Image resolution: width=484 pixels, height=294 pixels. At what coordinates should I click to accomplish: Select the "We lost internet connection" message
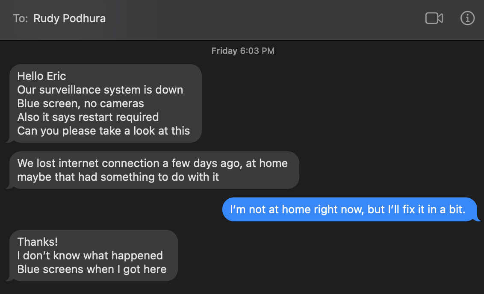click(152, 163)
